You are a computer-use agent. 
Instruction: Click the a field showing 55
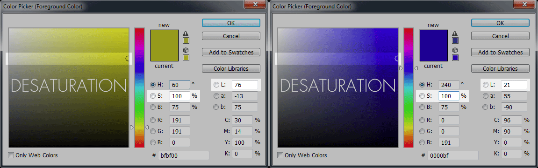(x=514, y=96)
